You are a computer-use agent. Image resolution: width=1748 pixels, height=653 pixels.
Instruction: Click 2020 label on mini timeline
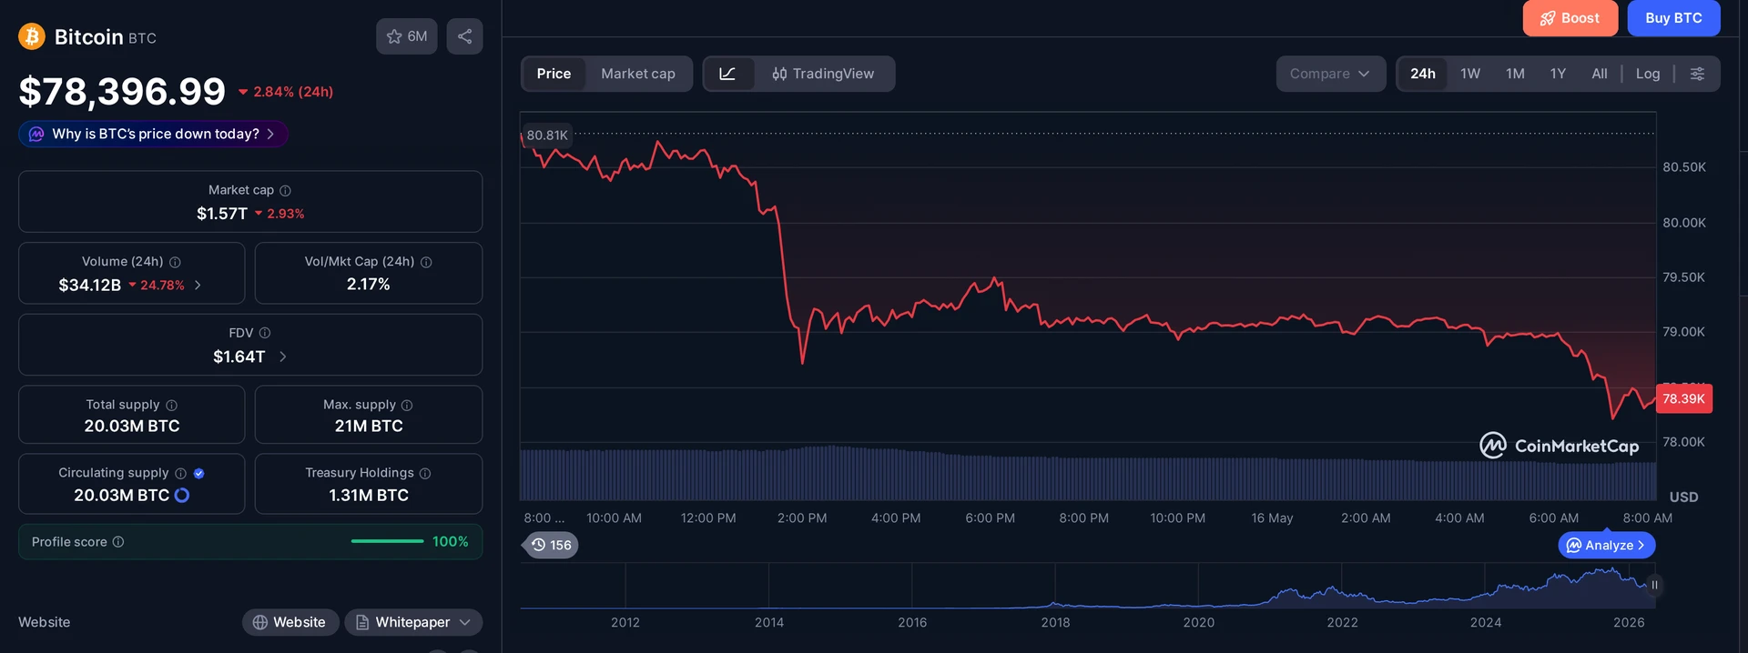click(x=1198, y=622)
